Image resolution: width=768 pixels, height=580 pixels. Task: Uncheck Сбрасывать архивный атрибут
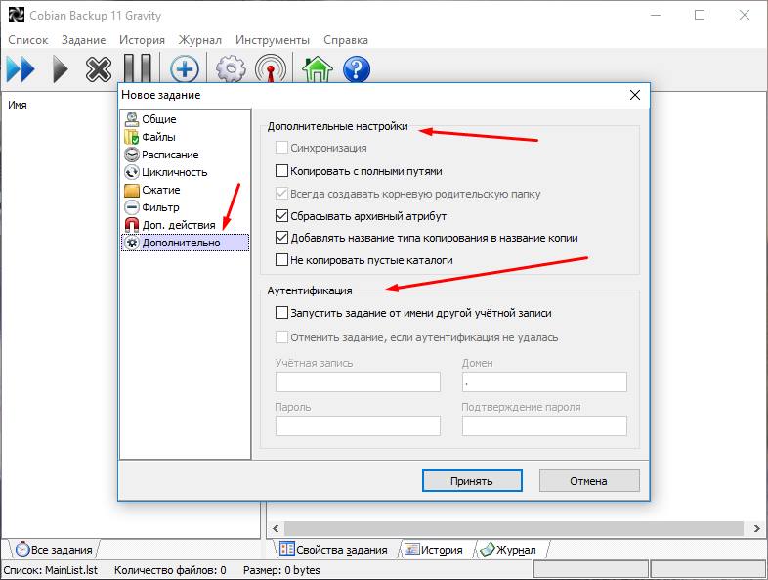[x=281, y=216]
